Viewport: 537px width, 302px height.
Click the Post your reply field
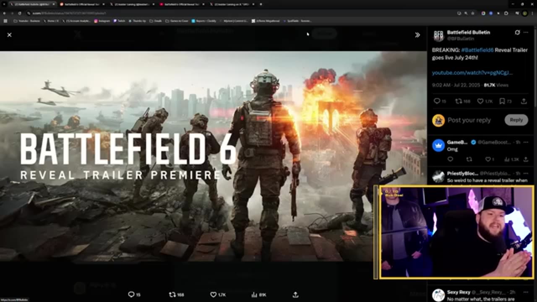[469, 120]
